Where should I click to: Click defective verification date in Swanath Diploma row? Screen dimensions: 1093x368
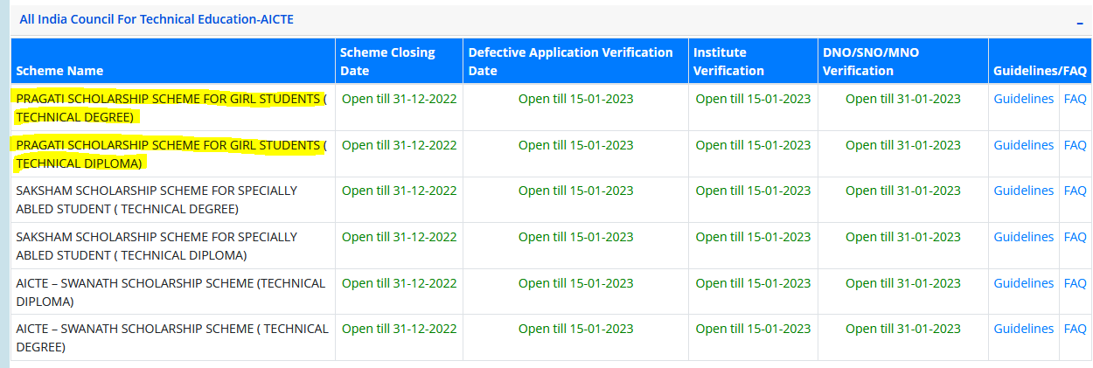(576, 283)
